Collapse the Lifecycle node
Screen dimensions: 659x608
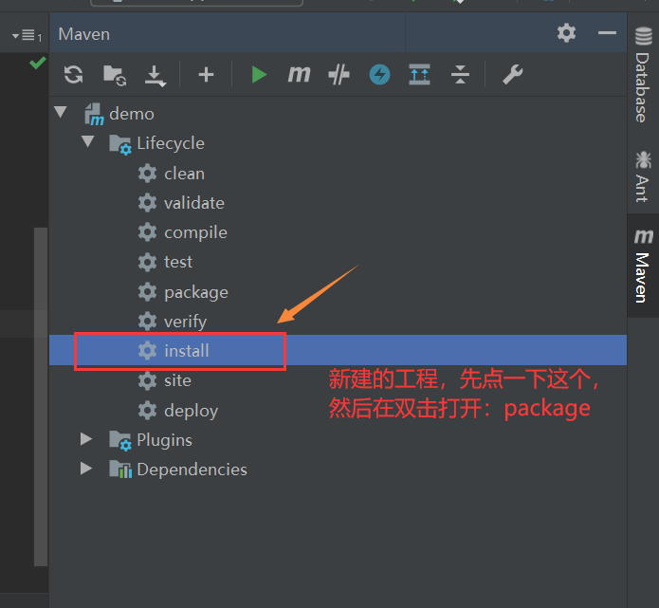(x=88, y=141)
